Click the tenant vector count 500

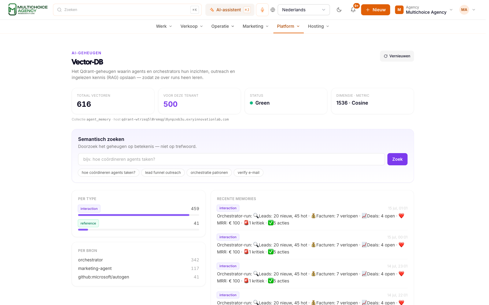[x=171, y=104]
